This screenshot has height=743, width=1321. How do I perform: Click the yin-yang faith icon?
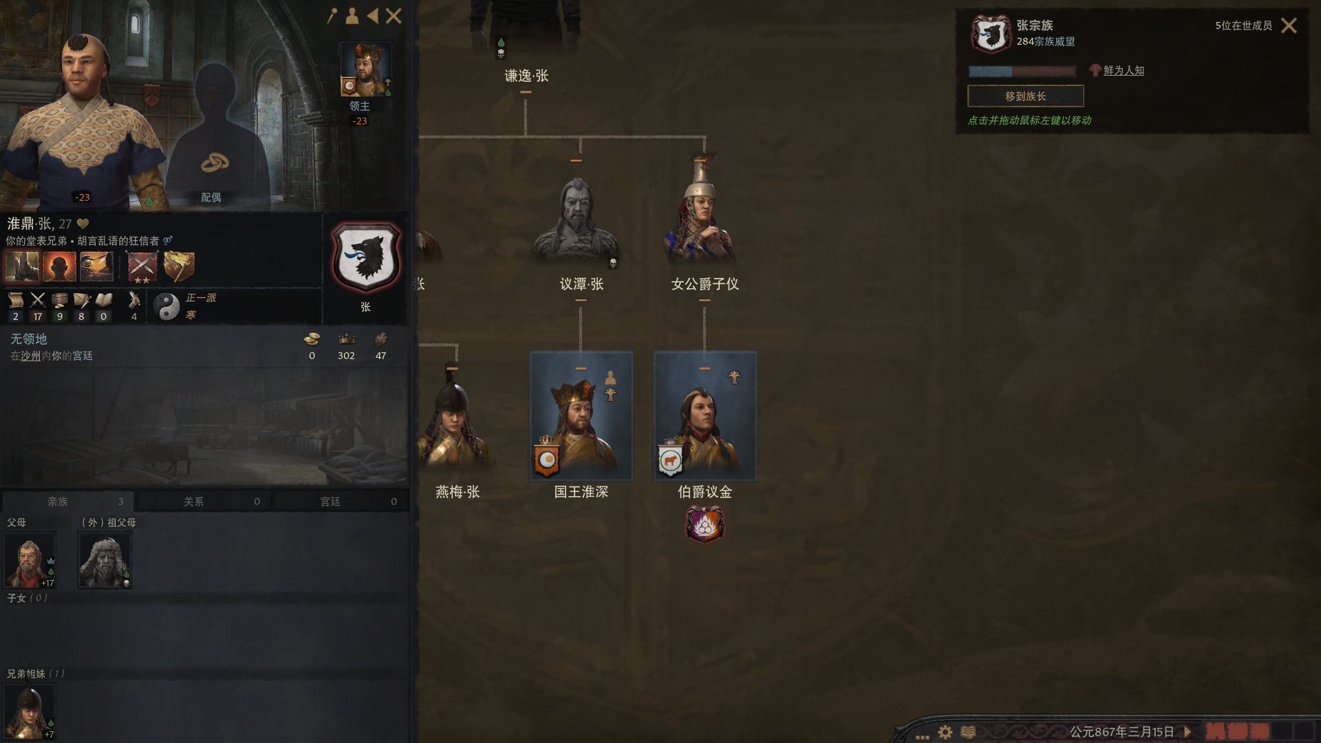pyautogui.click(x=166, y=306)
